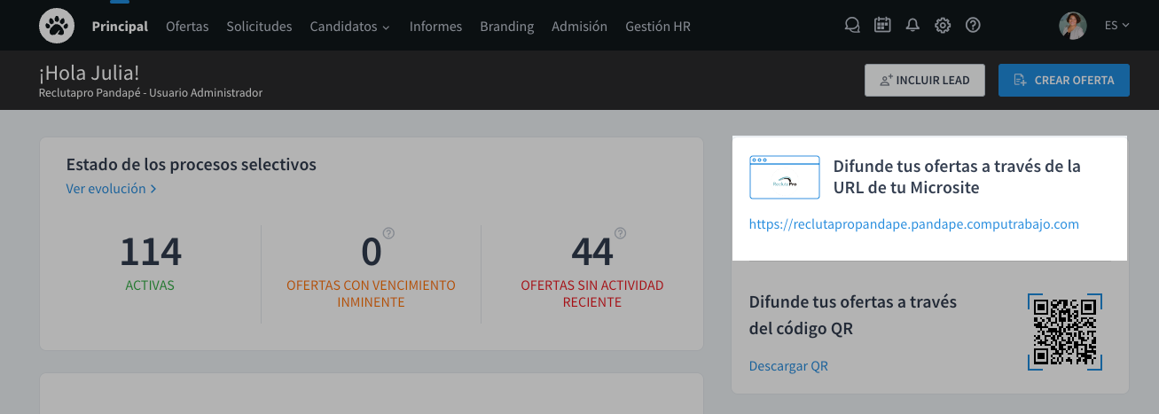Click help icon next to 0 count
Screen dimensions: 1159x414
pyautogui.click(x=388, y=234)
